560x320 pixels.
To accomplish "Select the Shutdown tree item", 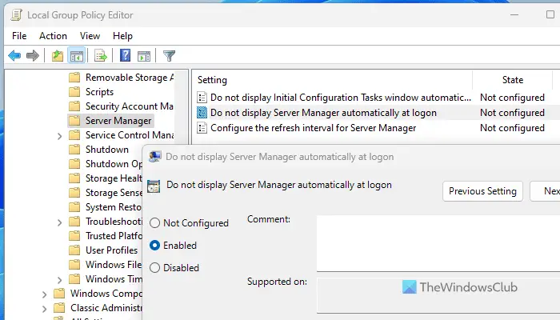I will 106,150.
